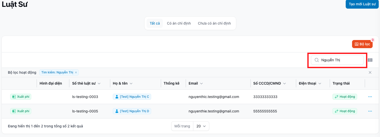Focus the search field containing Nguyễn Thị
The height and width of the screenshot is (137, 380).
point(340,60)
